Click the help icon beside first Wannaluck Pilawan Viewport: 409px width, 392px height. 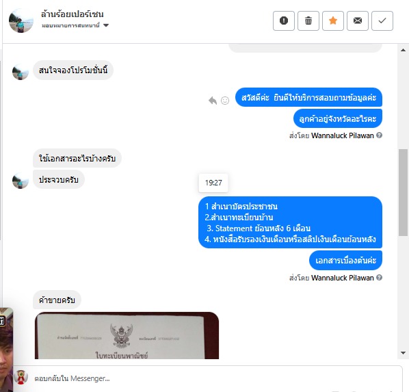coord(380,135)
